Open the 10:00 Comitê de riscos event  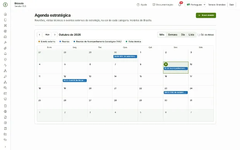click(75, 81)
